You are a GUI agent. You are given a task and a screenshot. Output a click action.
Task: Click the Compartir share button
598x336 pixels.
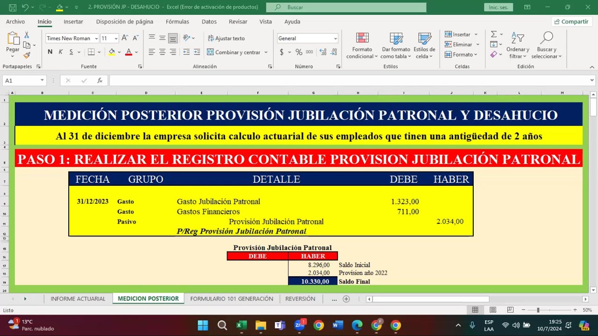click(571, 21)
